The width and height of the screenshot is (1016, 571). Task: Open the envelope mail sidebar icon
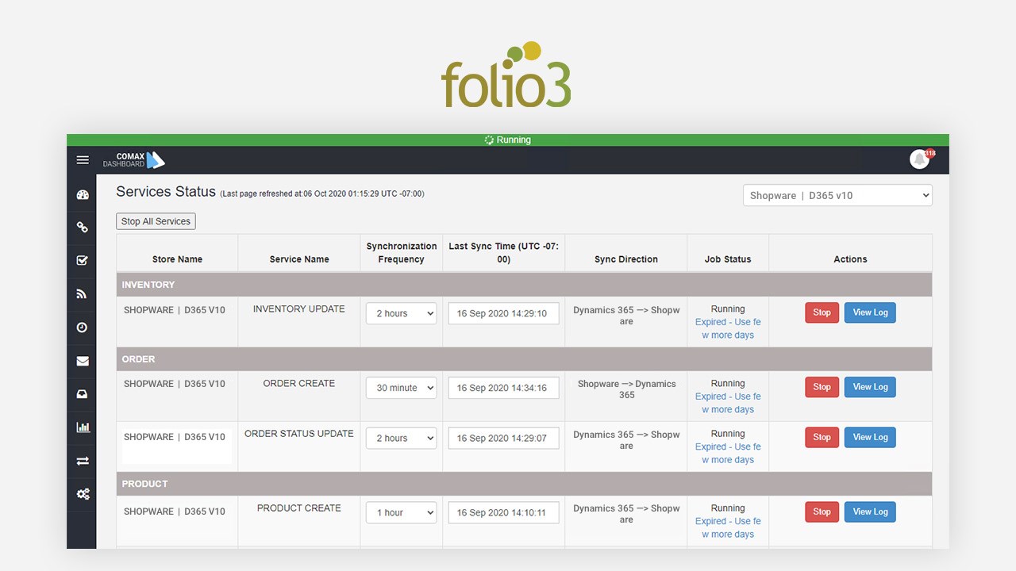[83, 361]
